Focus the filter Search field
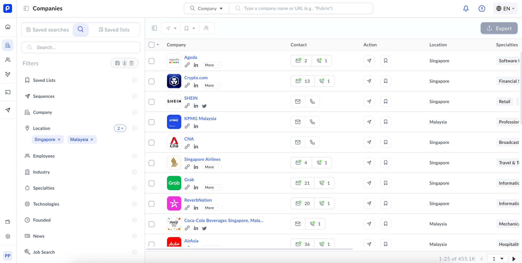Viewport: 522px width, 263px height. (x=81, y=47)
